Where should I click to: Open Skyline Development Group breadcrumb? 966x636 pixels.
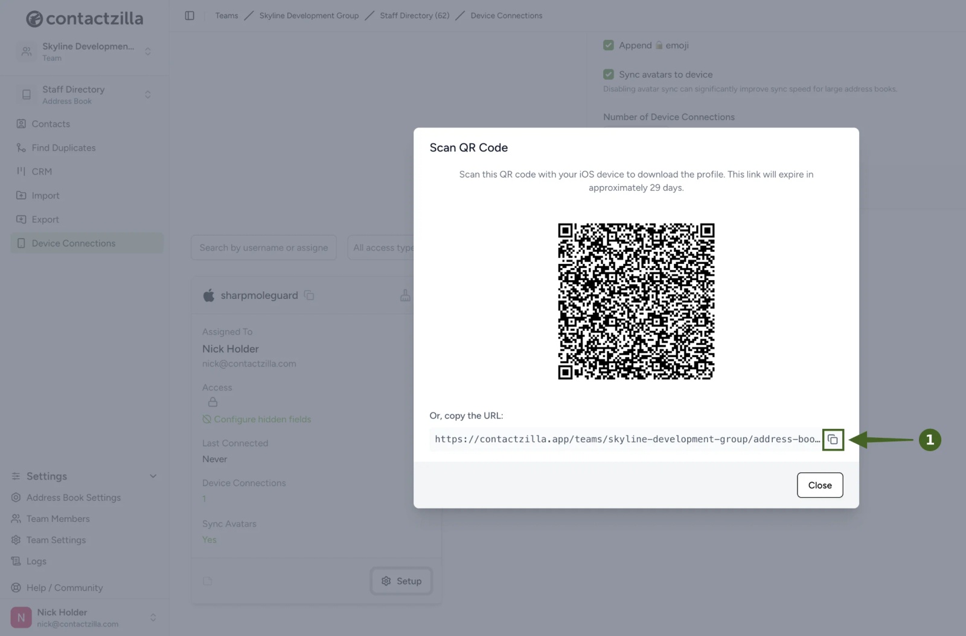click(x=309, y=16)
